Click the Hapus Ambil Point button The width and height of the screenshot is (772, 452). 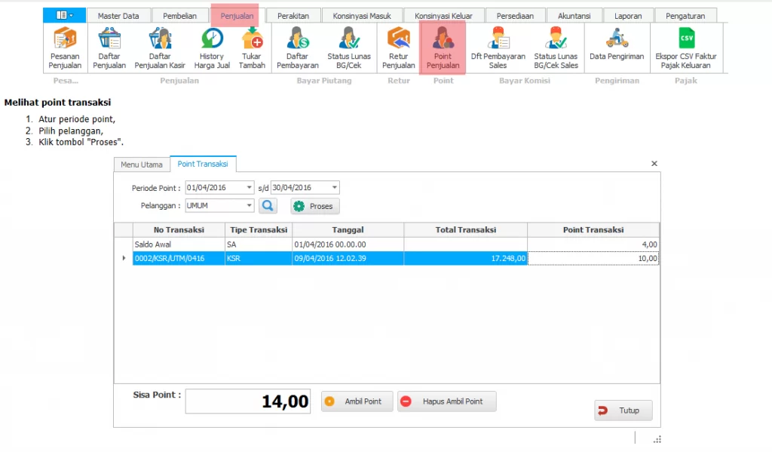click(x=446, y=401)
